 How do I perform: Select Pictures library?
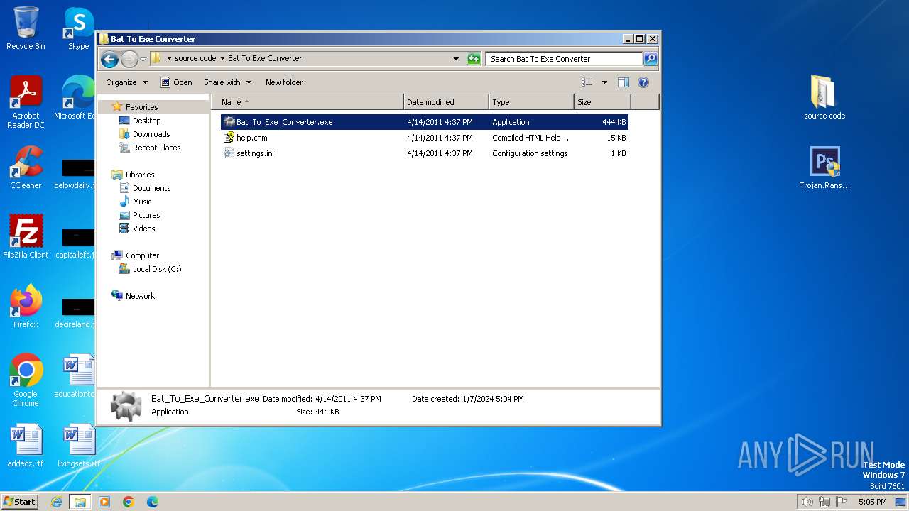146,215
